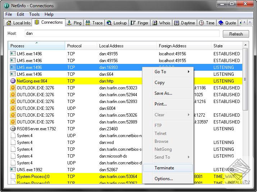
Task: Click the NetGong.exe process icon
Action: (x=13, y=81)
